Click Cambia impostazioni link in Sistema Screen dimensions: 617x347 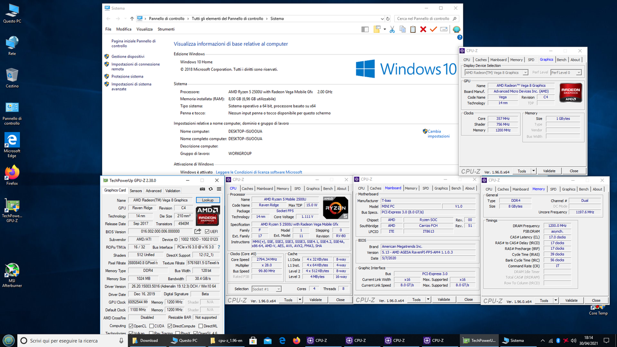point(438,133)
